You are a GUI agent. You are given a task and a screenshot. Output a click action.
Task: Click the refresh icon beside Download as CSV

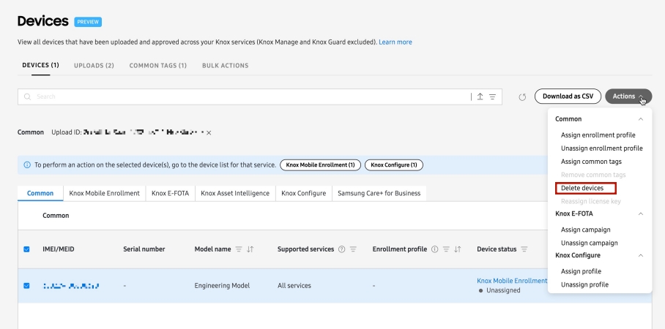pyautogui.click(x=522, y=97)
